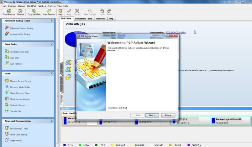Click the Copy Hard Disk toolbar icon
252x147 pixels.
[34, 12]
